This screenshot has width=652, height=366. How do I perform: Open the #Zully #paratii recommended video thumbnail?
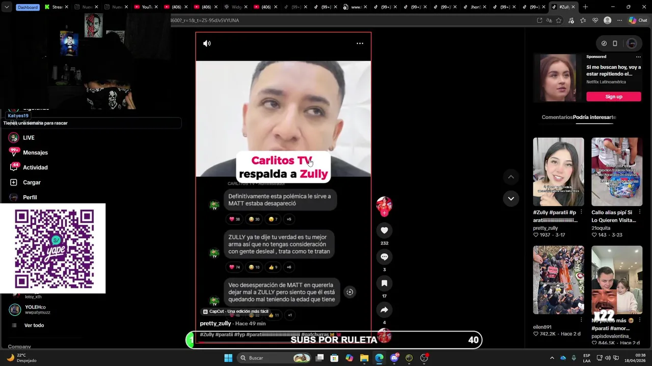coord(558,172)
